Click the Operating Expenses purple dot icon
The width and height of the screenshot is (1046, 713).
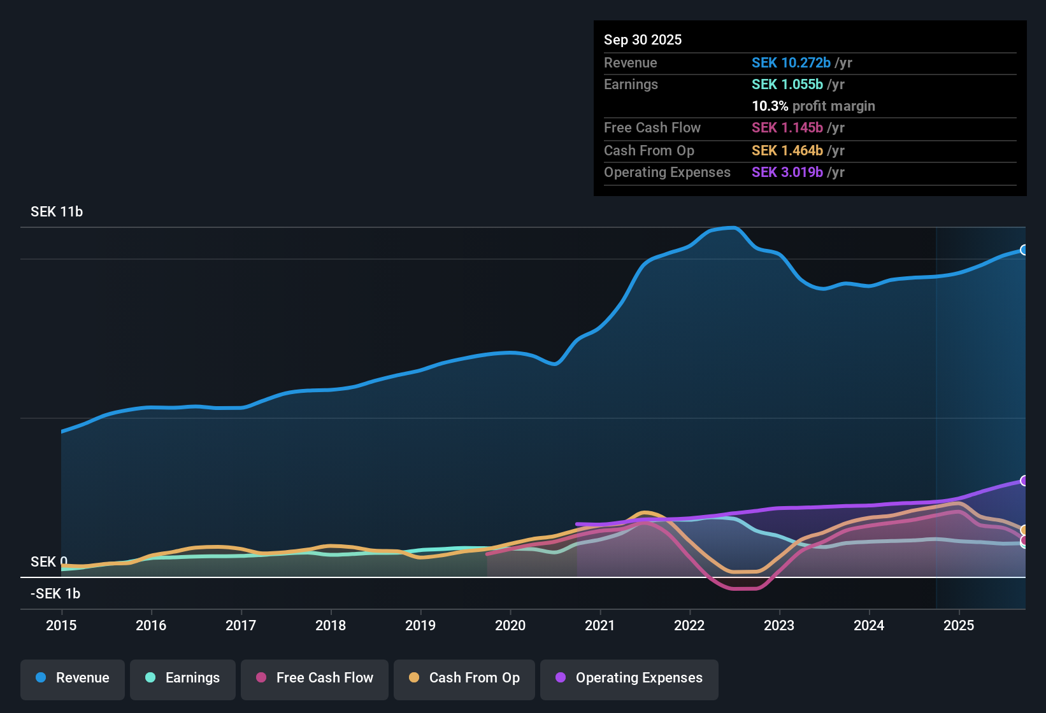point(561,678)
